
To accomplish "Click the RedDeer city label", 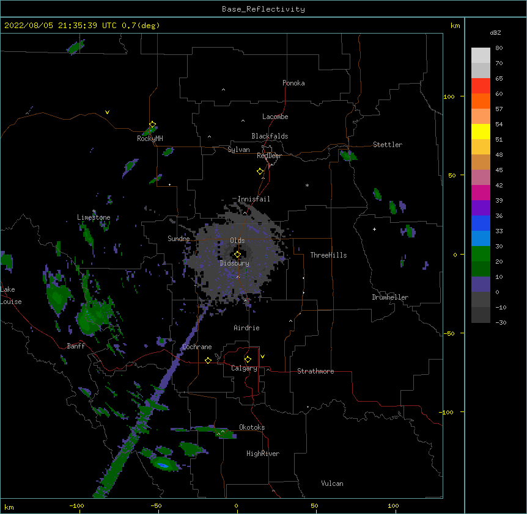I will pyautogui.click(x=269, y=156).
